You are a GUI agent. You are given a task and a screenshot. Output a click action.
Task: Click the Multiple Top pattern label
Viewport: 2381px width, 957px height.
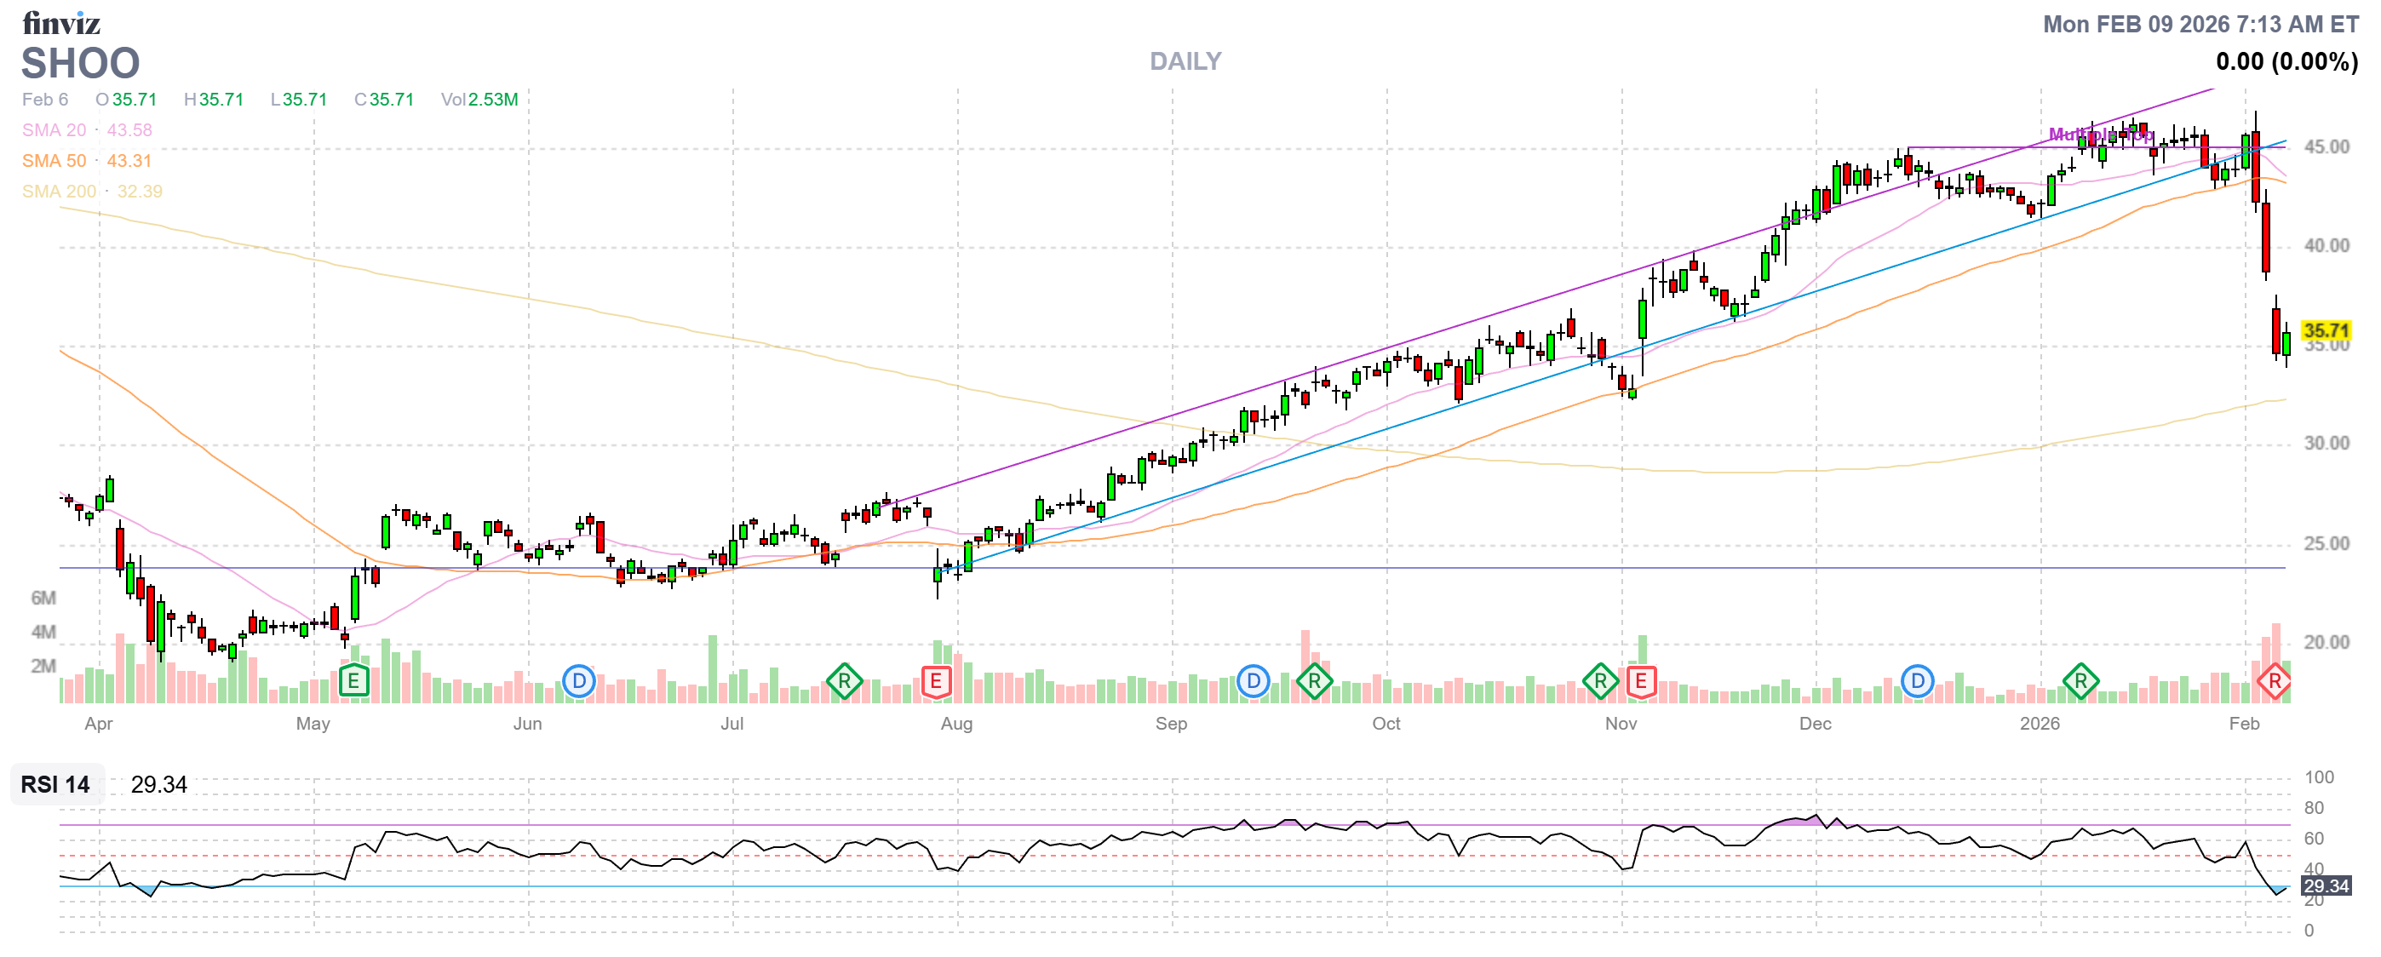pos(2100,135)
